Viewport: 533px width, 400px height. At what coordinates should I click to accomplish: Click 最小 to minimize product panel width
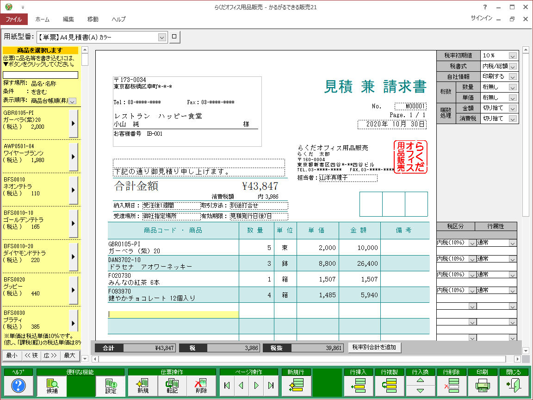[x=12, y=356]
